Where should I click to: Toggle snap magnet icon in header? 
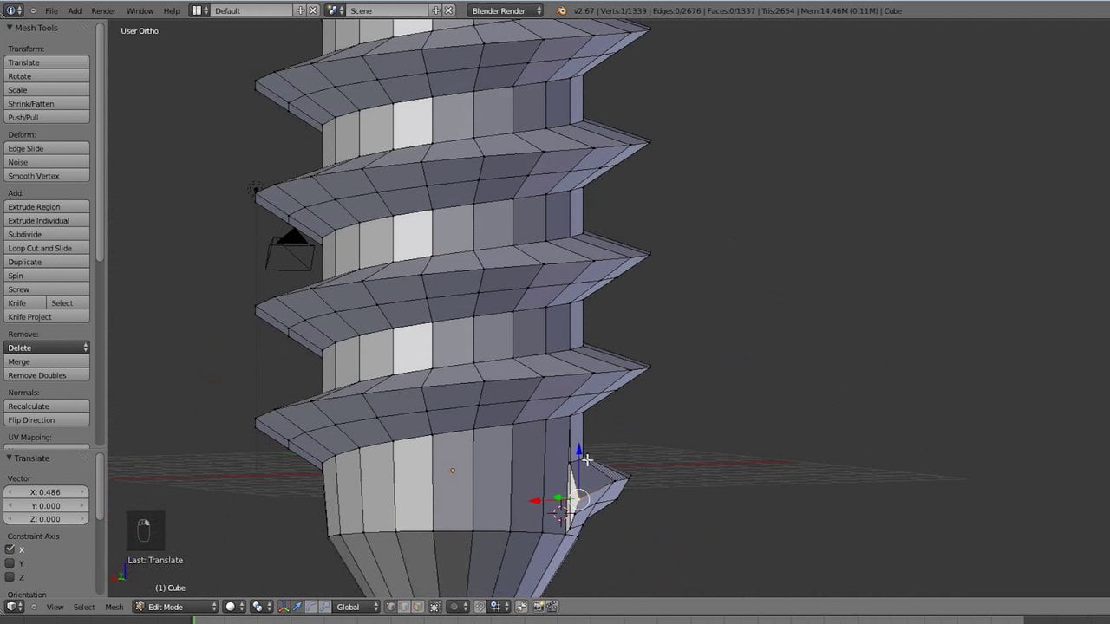(480, 607)
